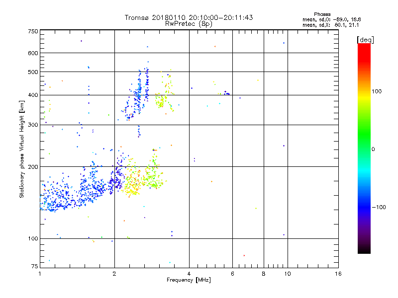The height and width of the screenshot is (298, 398).
Task: Click x-axis tick label '2'
Action: click(114, 274)
